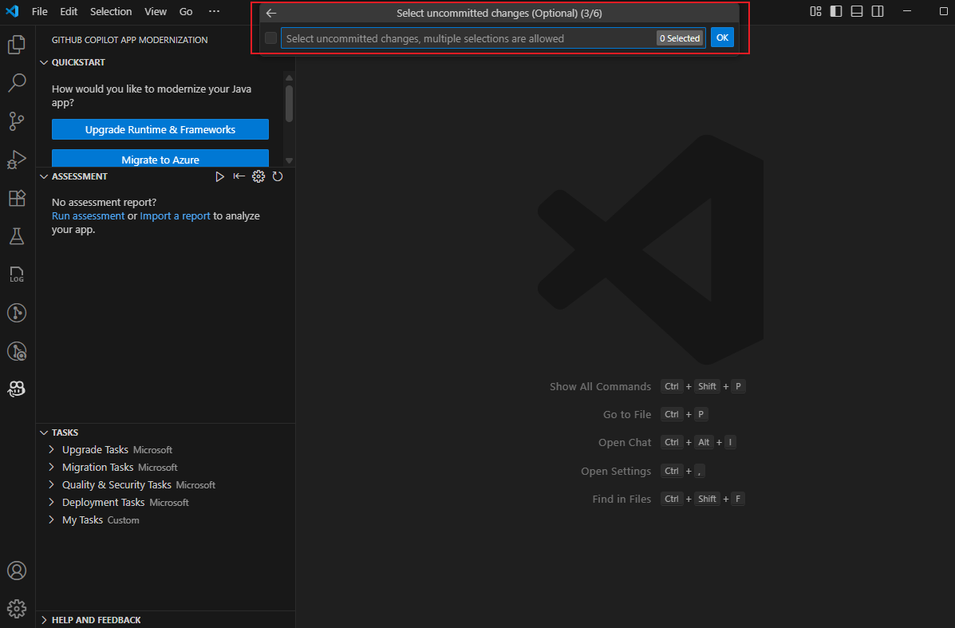Check the select-all checkbox in the changes dialog

pos(270,38)
